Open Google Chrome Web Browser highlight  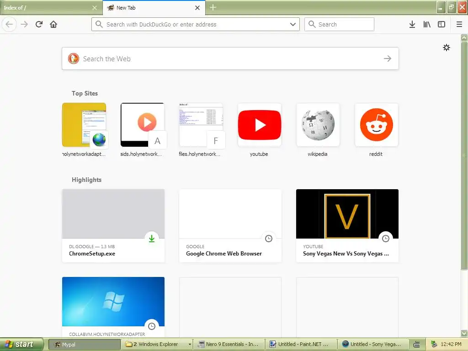pos(230,226)
